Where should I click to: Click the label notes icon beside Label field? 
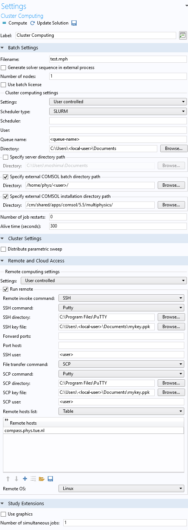tap(182, 35)
